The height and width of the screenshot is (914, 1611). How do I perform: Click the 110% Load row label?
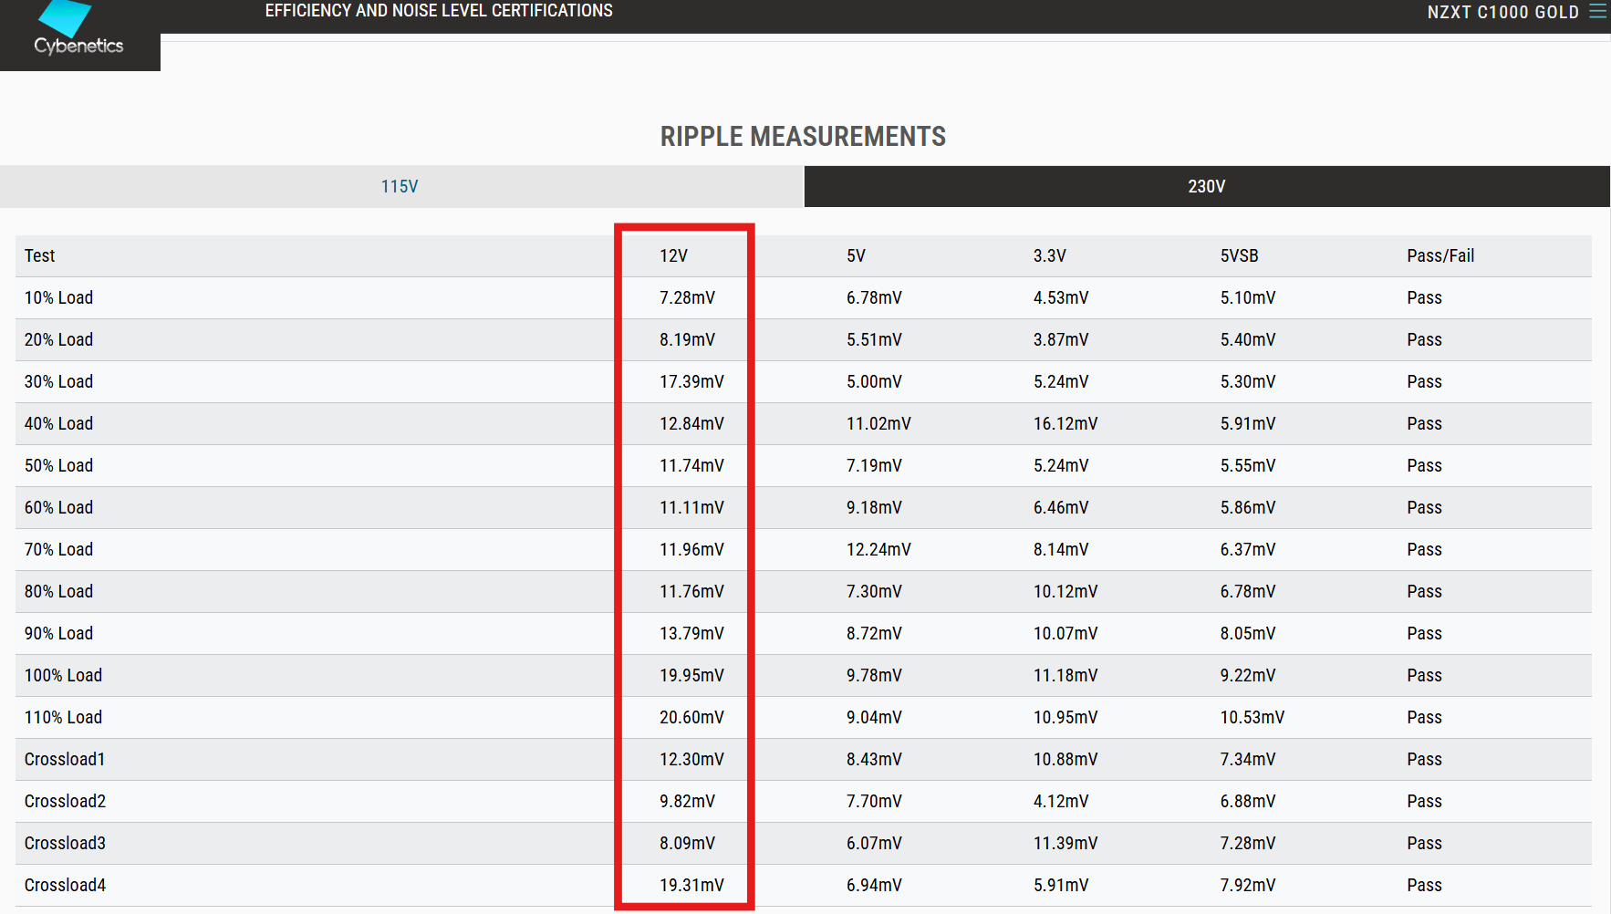(x=63, y=718)
